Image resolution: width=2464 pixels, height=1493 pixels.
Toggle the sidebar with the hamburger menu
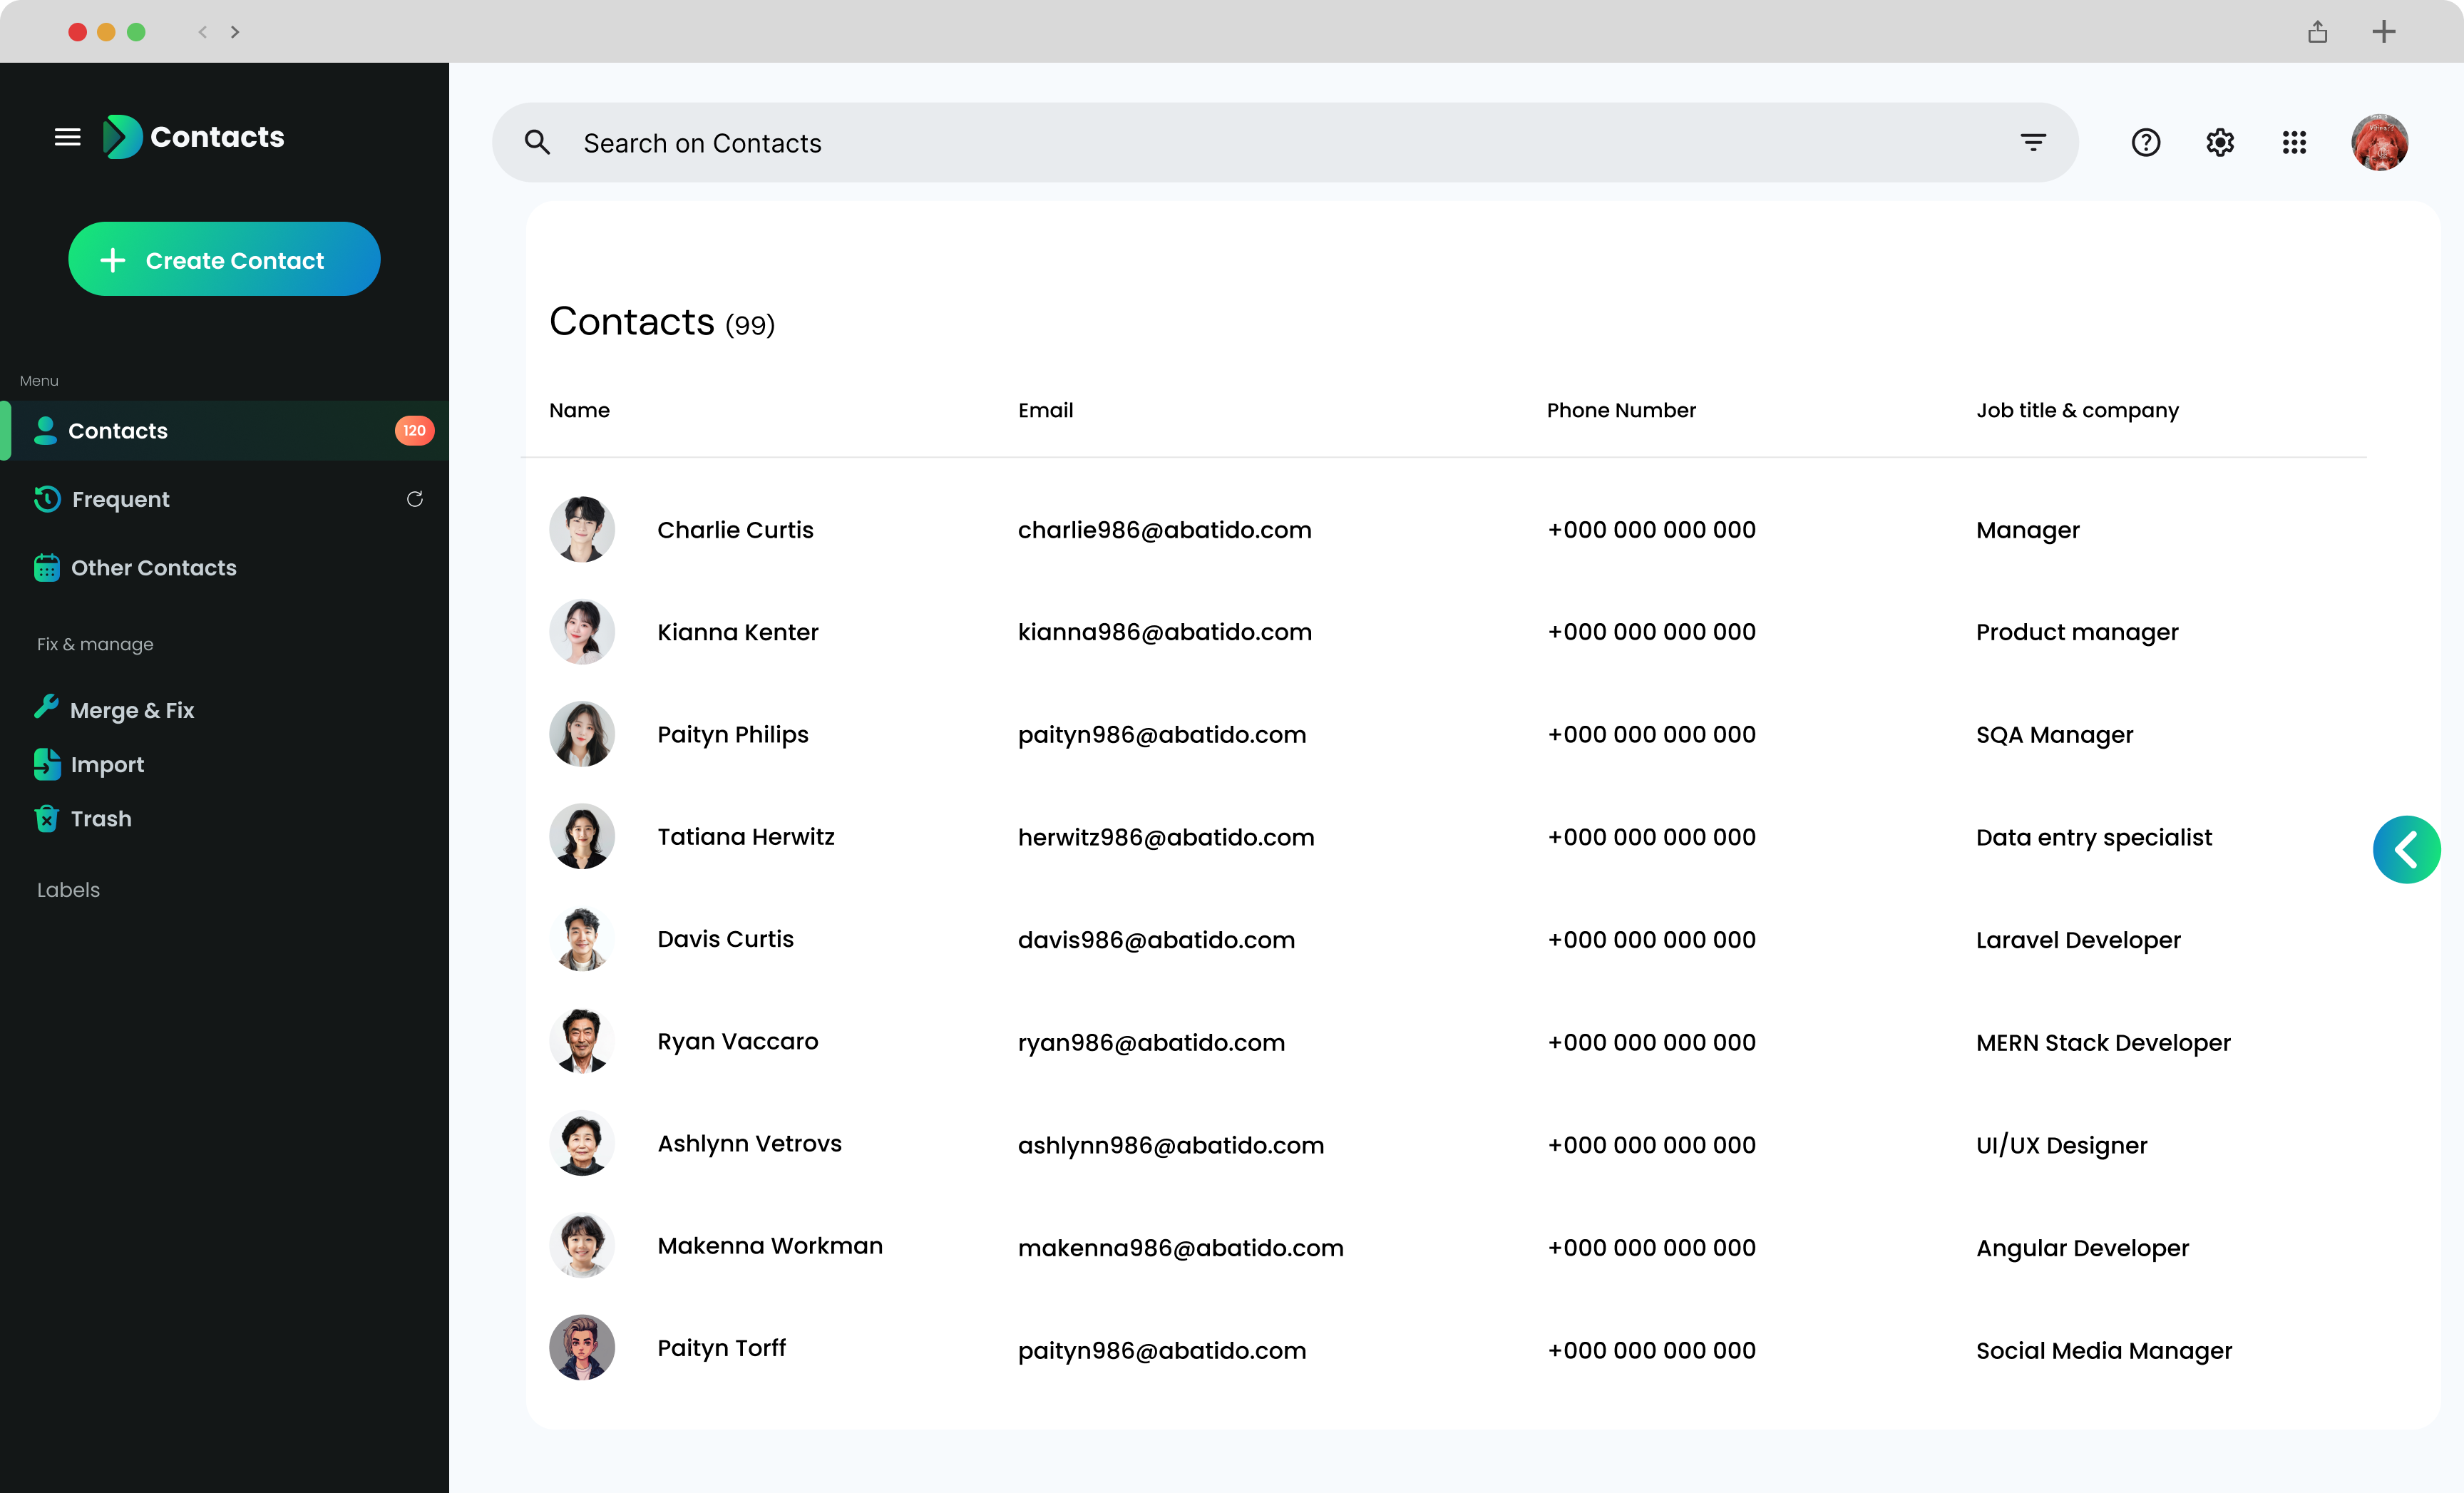tap(67, 136)
